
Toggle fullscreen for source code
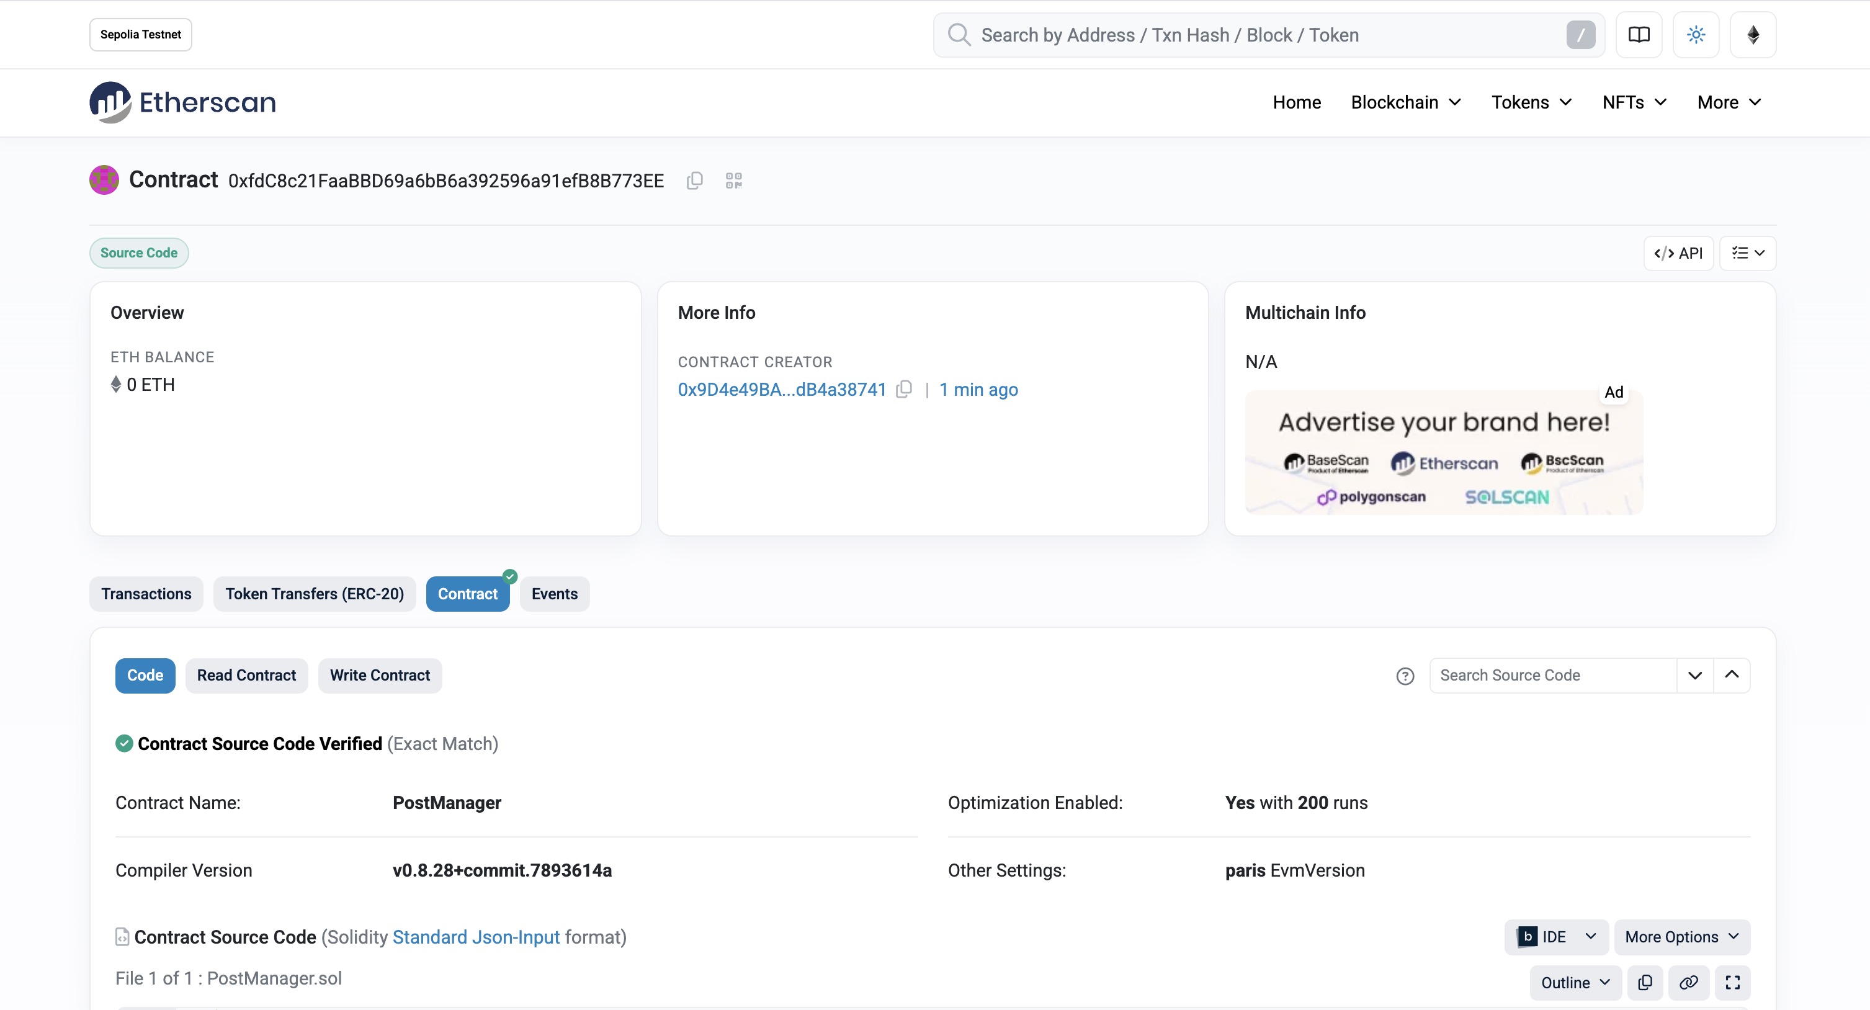tap(1733, 983)
